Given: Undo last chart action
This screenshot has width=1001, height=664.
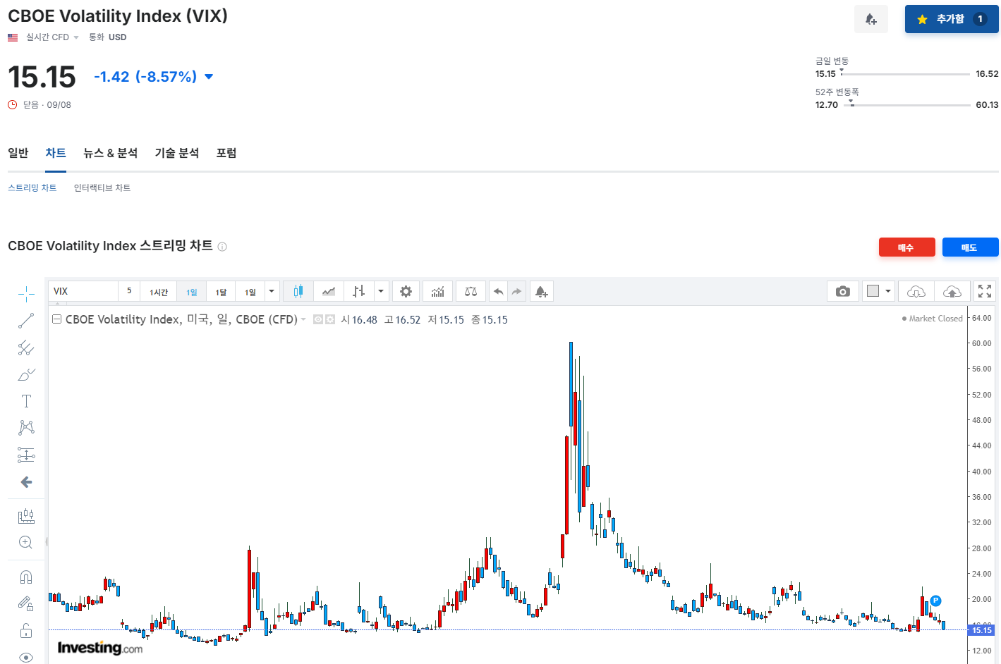Looking at the screenshot, I should click(x=499, y=291).
